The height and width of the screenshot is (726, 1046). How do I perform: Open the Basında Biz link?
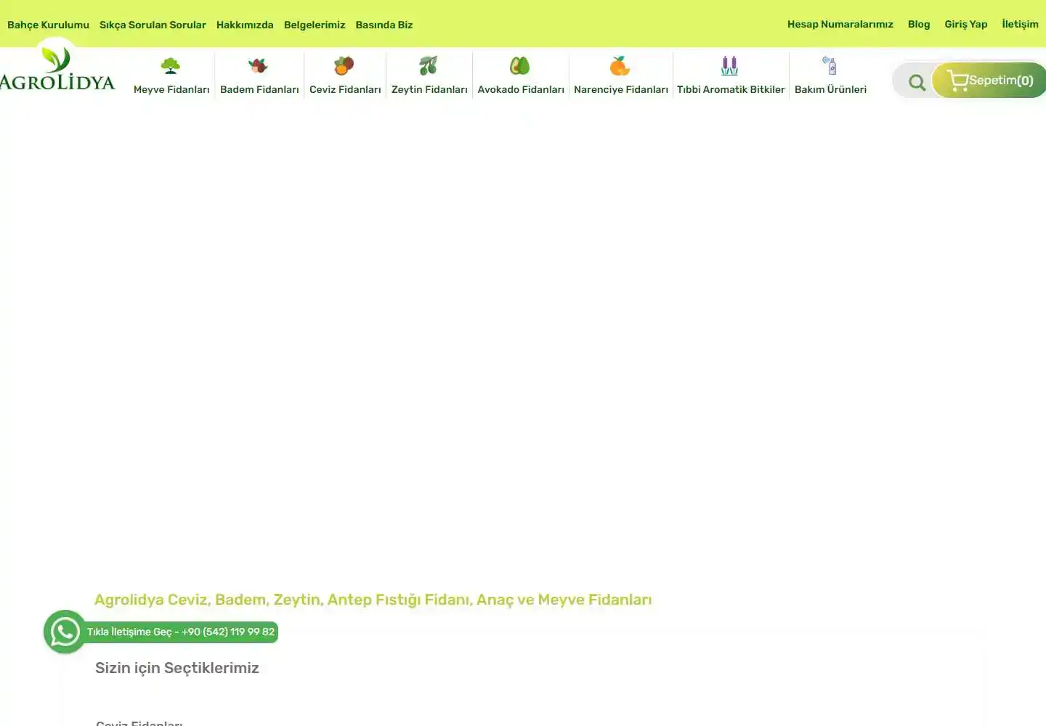click(x=384, y=25)
